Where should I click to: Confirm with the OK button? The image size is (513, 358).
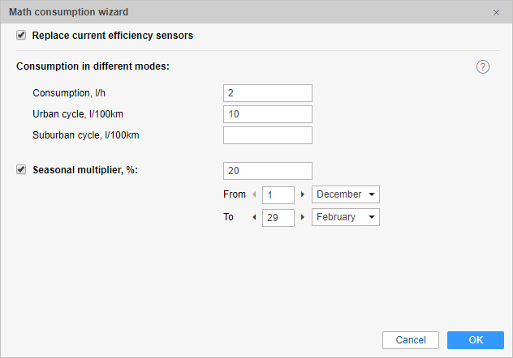pos(476,340)
